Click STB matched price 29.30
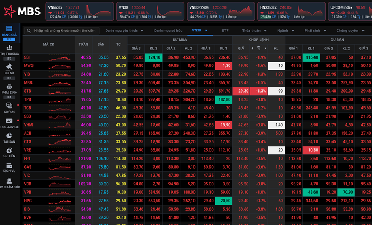The width and height of the screenshot is (372, 225). pyautogui.click(x=241, y=91)
